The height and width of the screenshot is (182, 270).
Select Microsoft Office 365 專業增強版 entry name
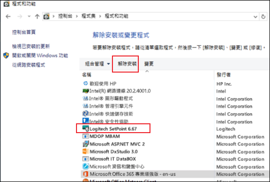133,174
